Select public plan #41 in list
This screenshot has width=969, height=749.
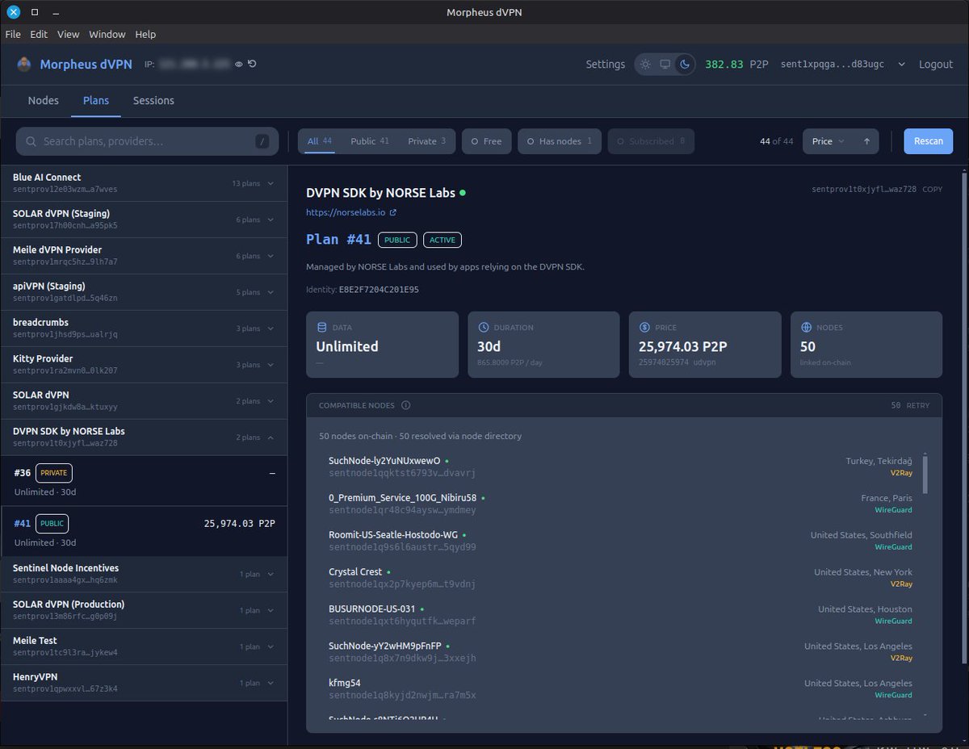click(144, 531)
